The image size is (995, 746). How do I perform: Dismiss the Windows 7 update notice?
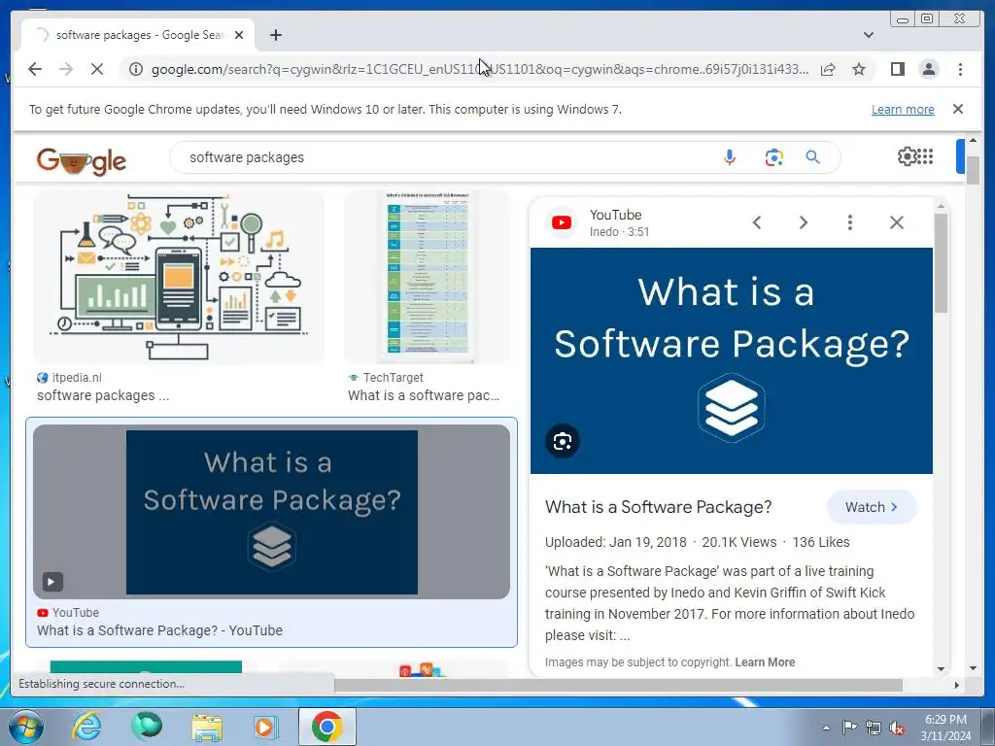(x=957, y=109)
